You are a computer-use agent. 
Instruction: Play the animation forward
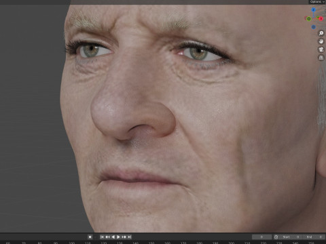(118, 237)
